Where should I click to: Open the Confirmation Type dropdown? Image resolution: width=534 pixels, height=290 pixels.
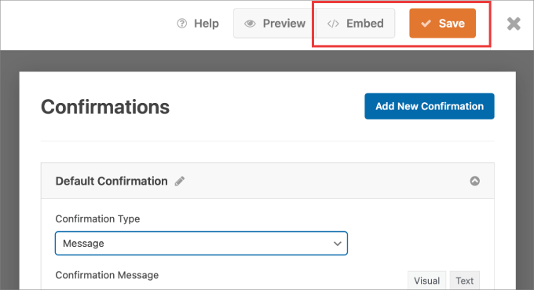point(201,244)
